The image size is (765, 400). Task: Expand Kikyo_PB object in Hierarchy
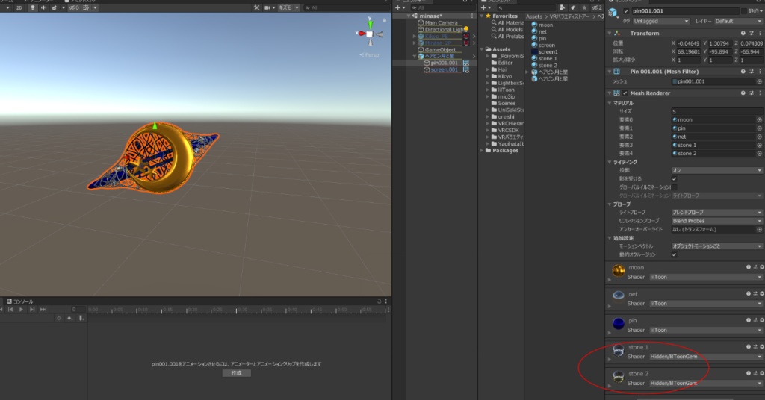pos(415,37)
